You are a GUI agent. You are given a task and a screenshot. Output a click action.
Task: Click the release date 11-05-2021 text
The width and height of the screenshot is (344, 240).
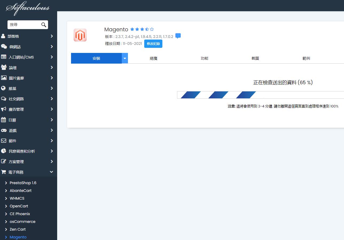[x=132, y=44]
